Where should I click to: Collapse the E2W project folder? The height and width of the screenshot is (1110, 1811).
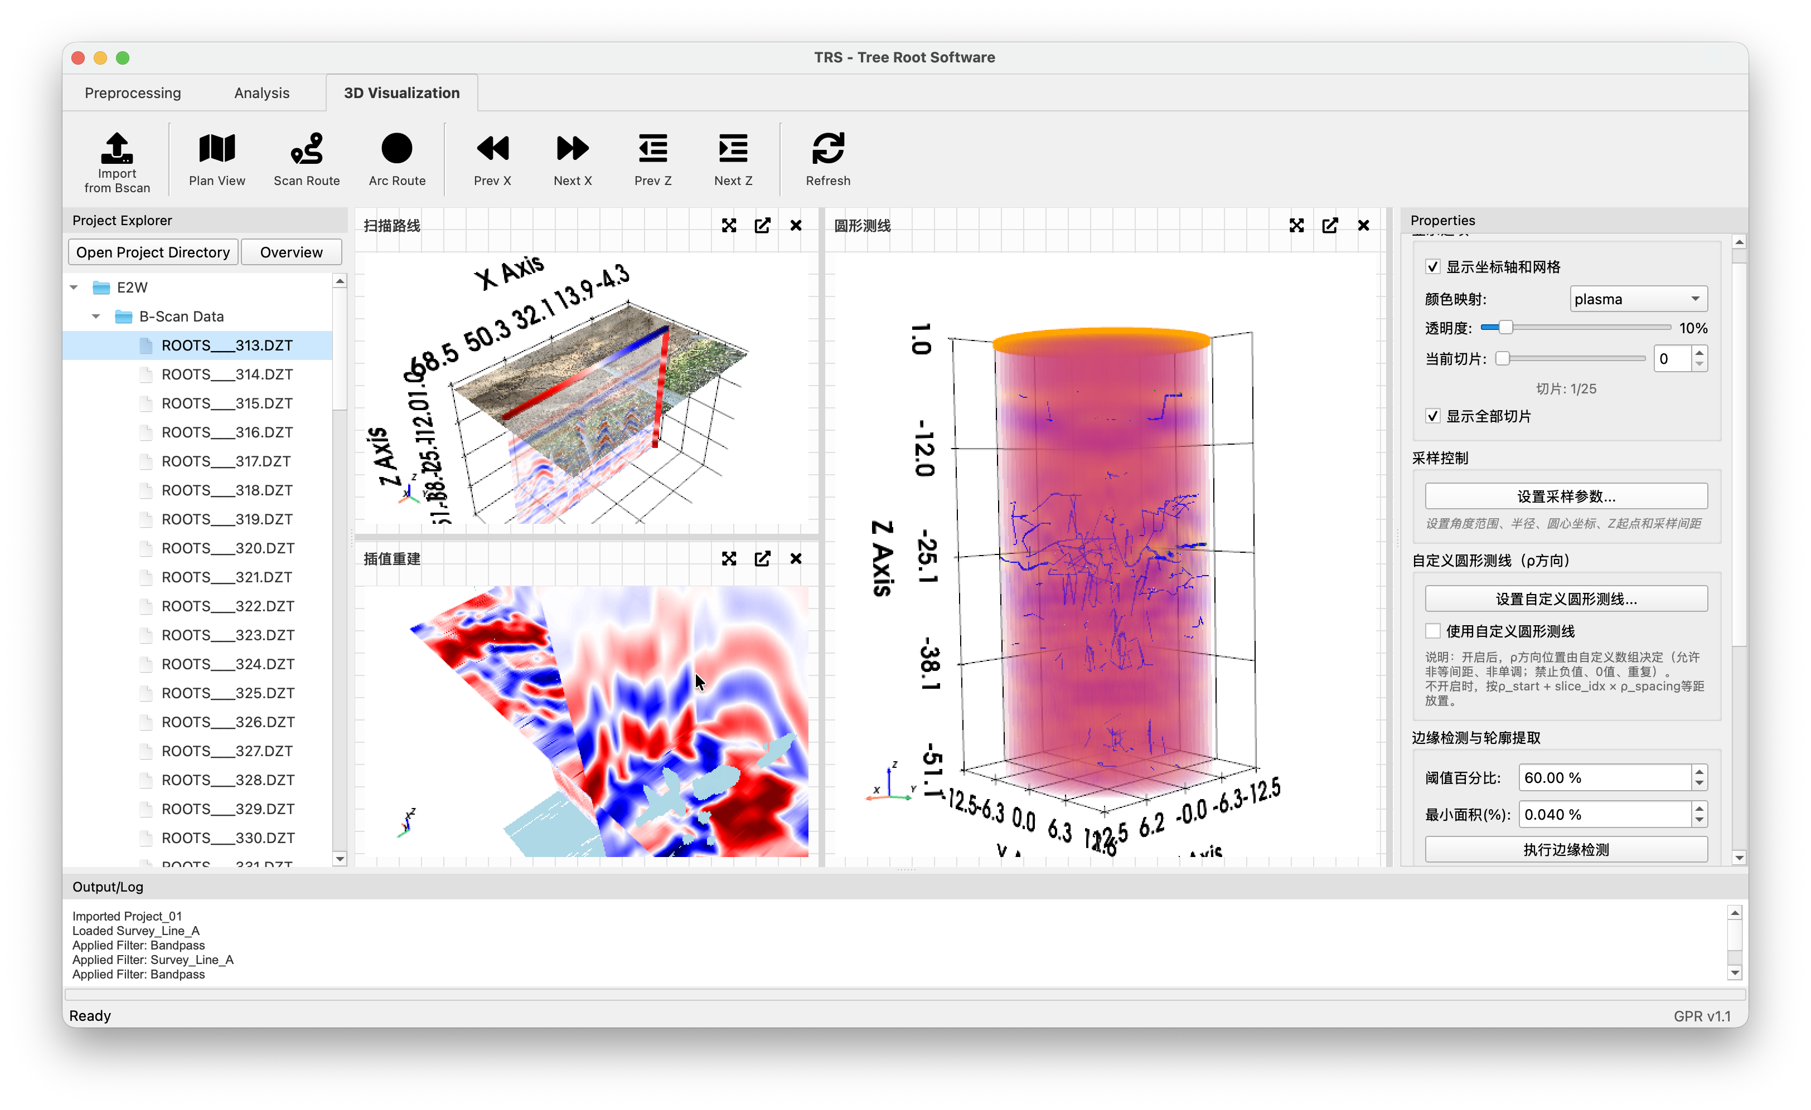tap(74, 287)
